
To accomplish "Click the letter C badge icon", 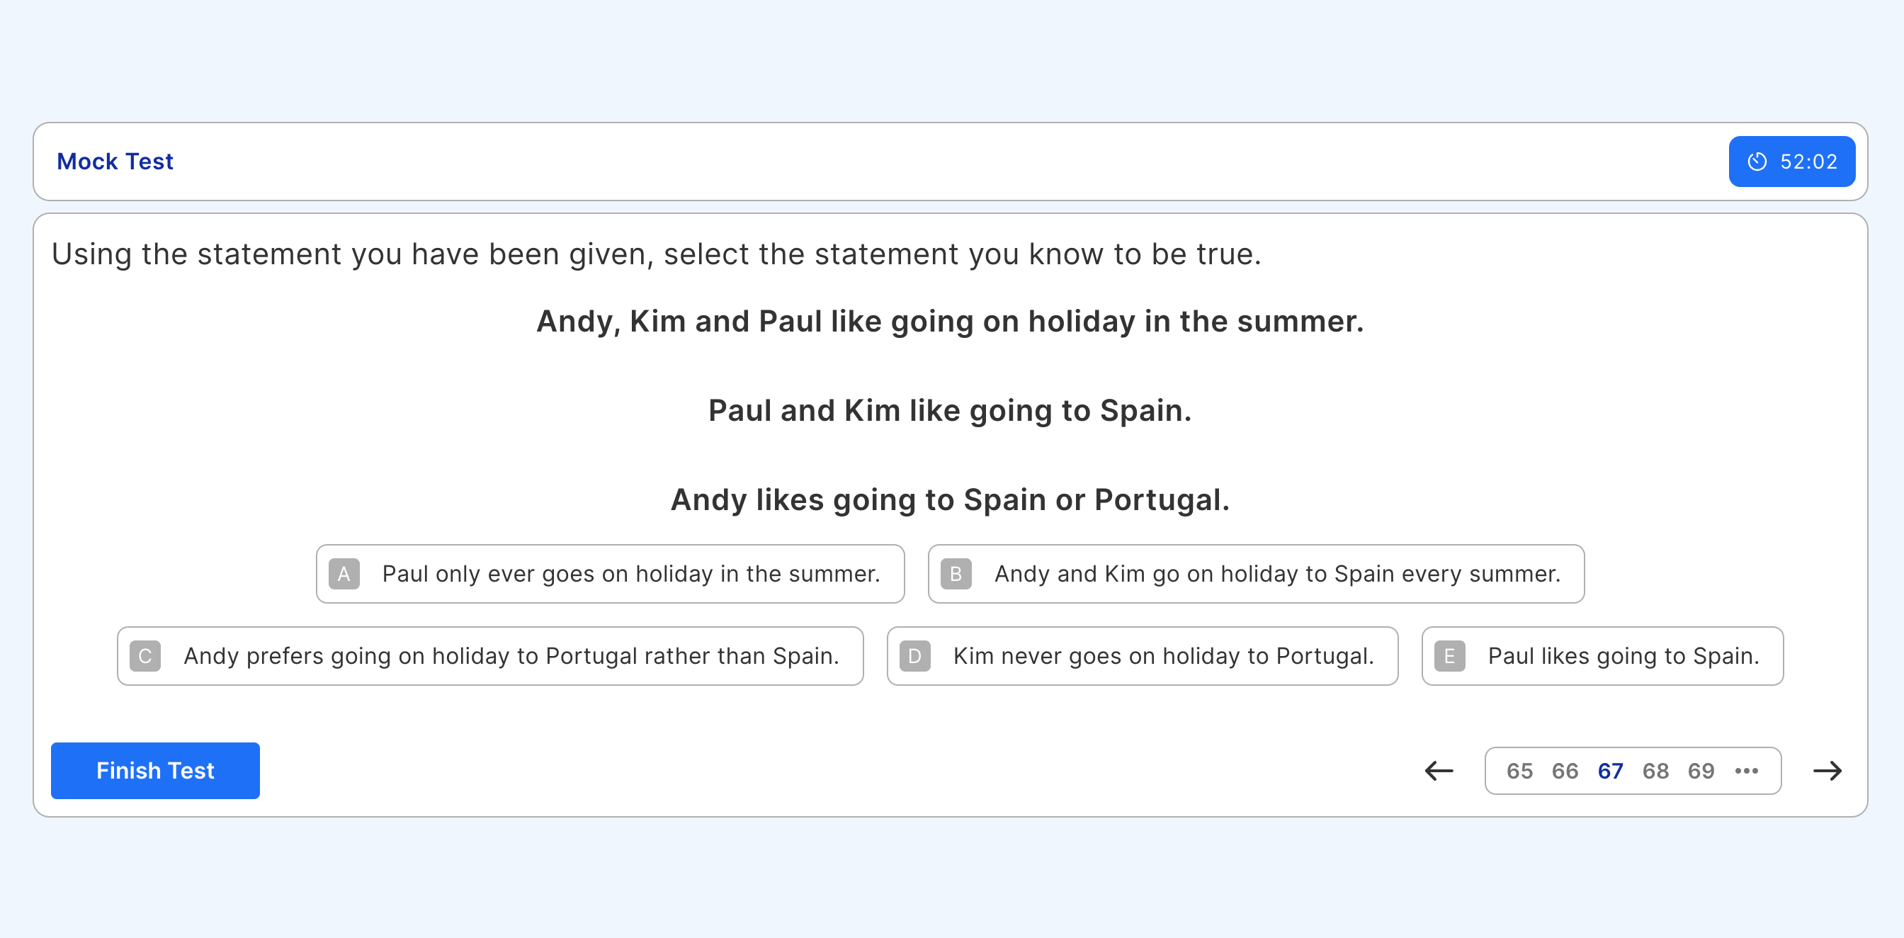I will 145,655.
